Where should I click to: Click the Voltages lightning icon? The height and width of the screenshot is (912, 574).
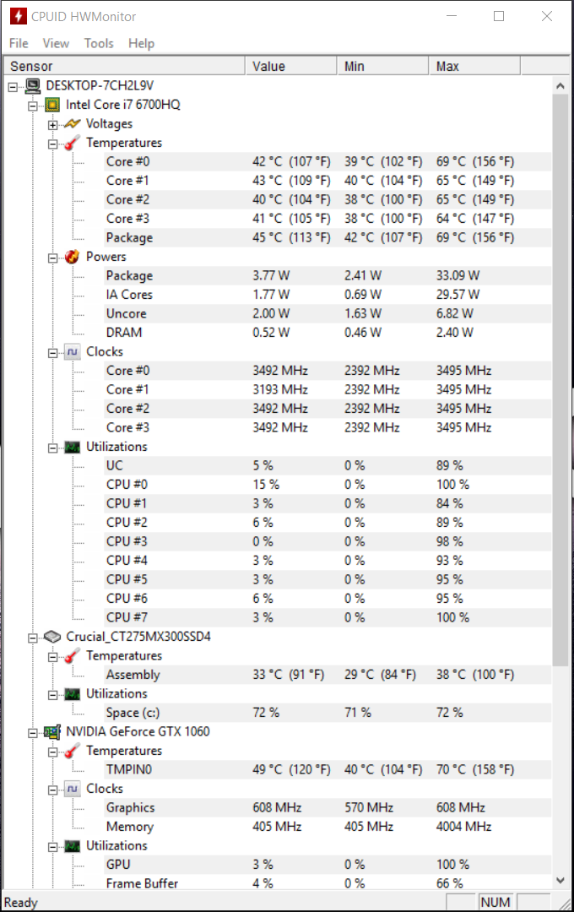72,124
